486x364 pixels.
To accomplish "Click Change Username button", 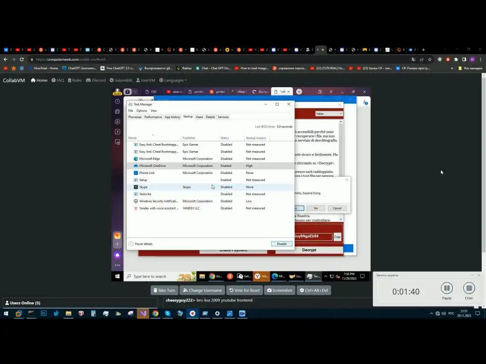I will point(202,291).
